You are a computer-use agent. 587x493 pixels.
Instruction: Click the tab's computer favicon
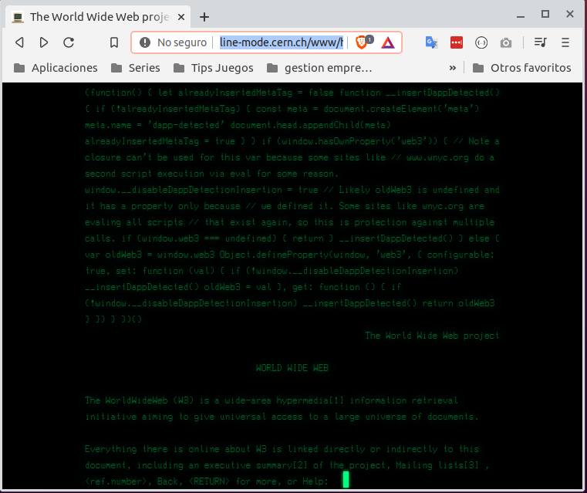[x=18, y=17]
